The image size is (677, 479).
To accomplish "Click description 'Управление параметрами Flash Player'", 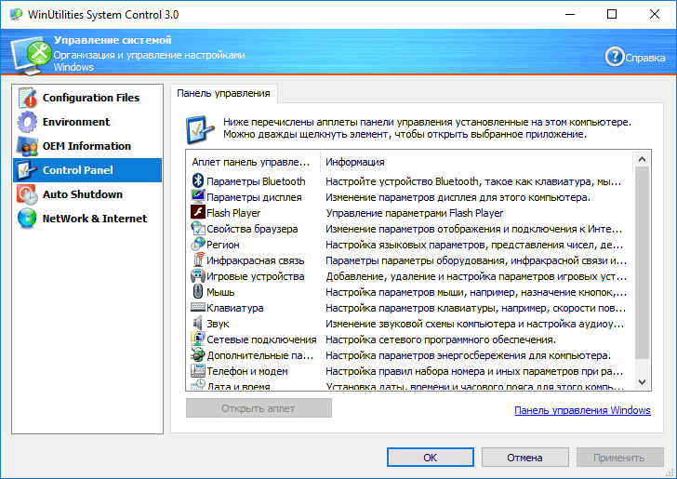I will tap(415, 213).
